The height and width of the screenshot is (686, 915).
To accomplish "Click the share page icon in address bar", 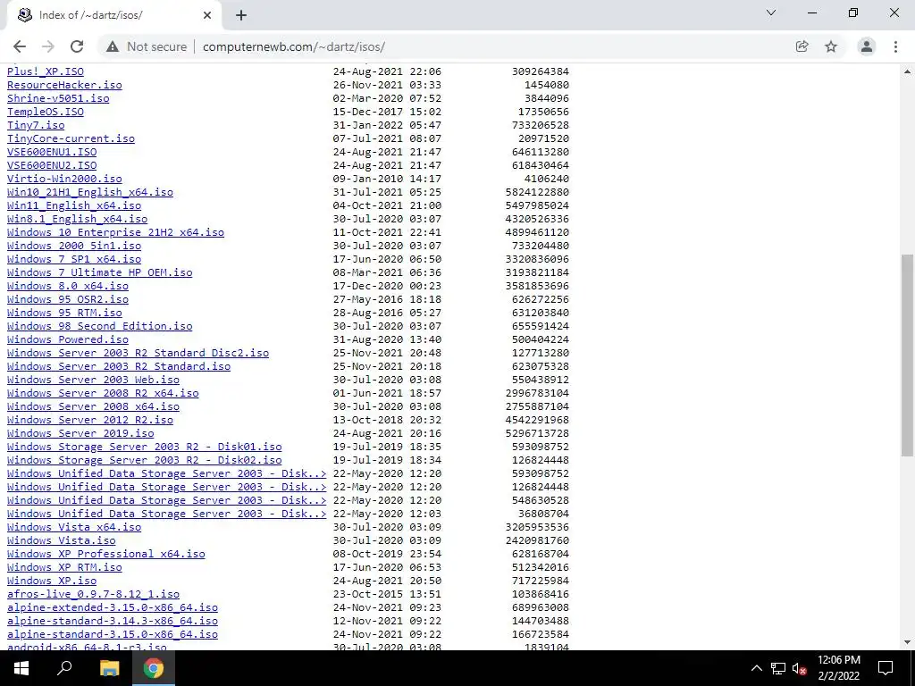I will tap(802, 46).
